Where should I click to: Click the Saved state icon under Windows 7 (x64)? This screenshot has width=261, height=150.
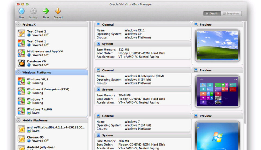pos(29,113)
